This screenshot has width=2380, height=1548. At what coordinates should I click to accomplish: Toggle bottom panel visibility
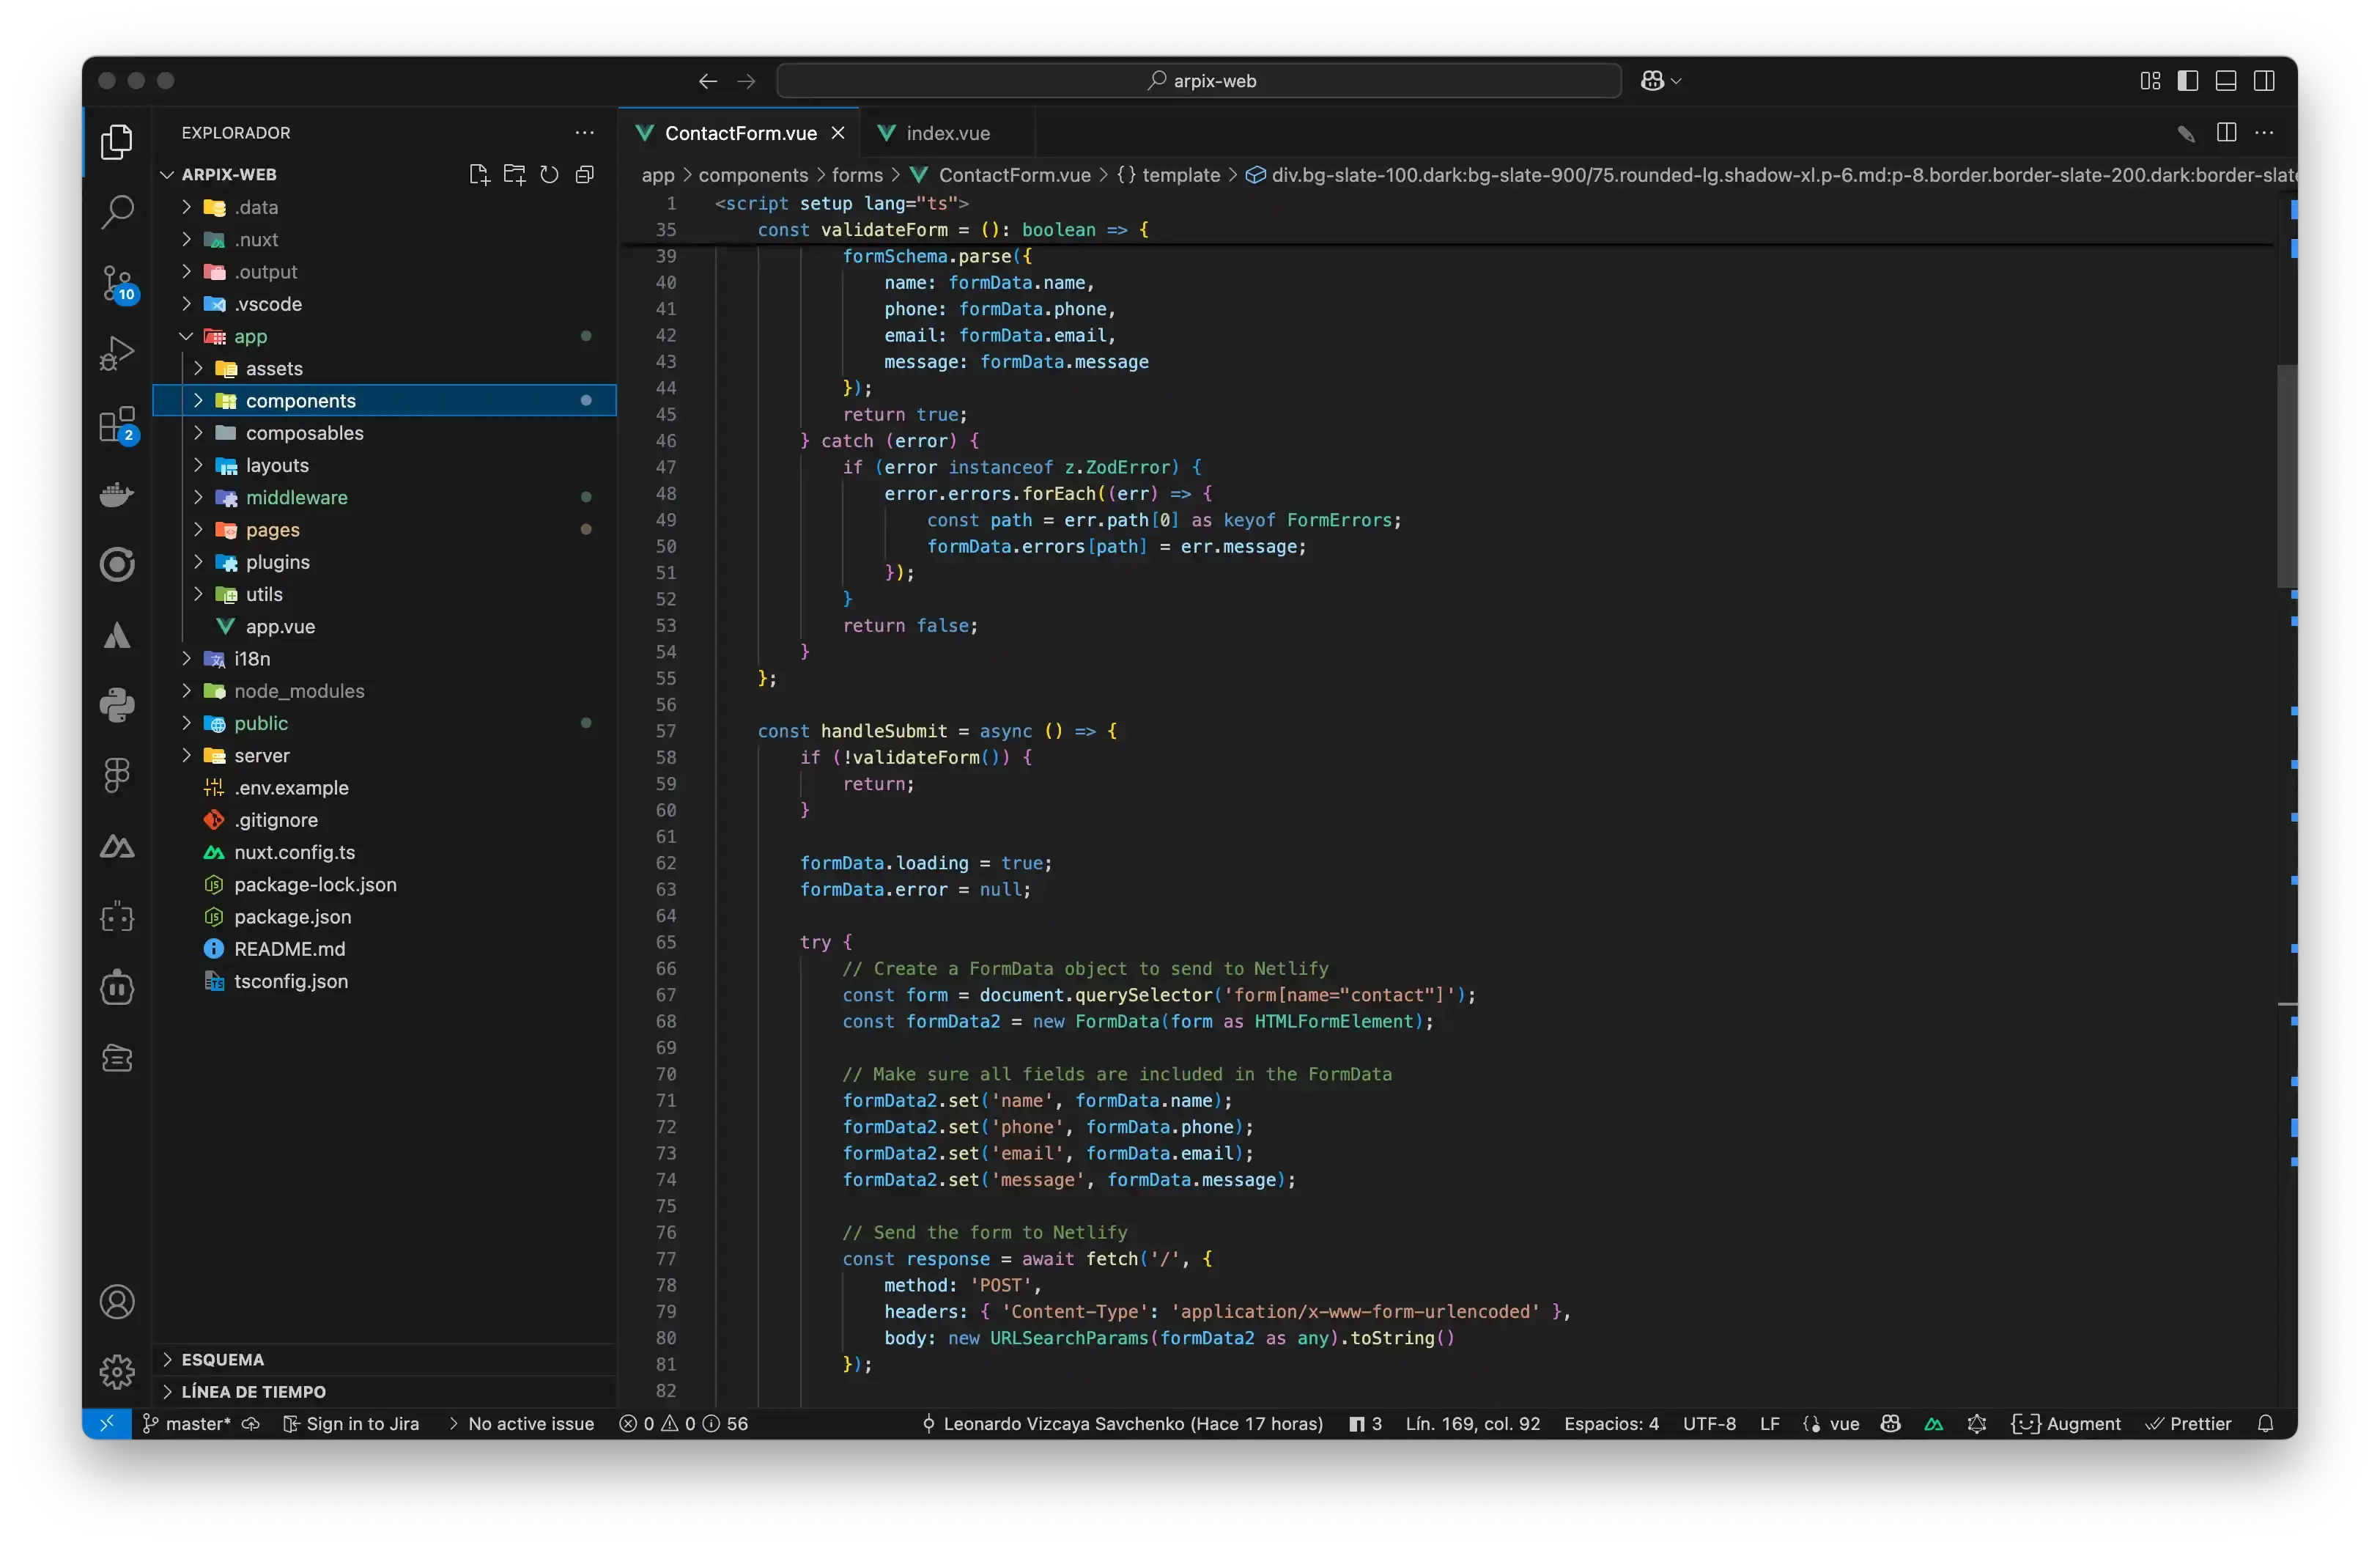coord(2226,81)
